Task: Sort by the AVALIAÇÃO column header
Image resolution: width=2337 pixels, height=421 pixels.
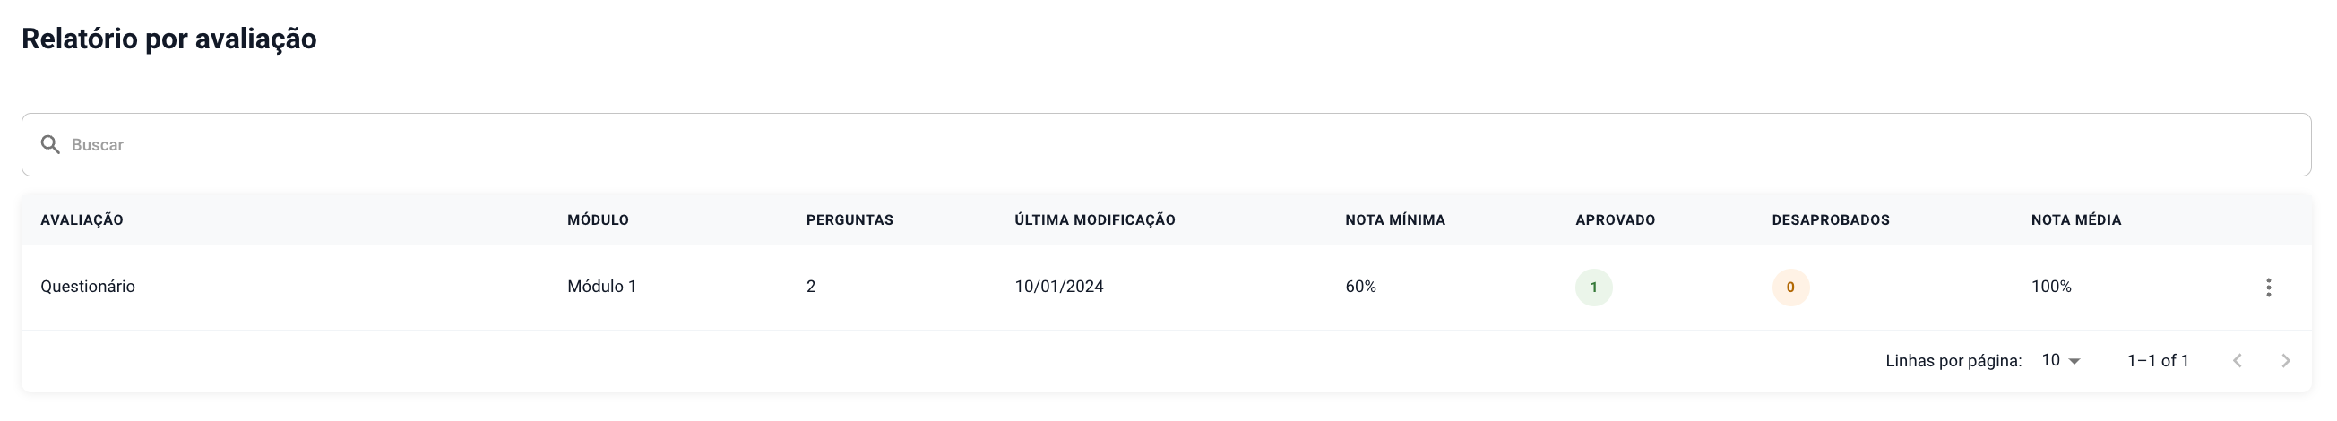Action: pos(82,220)
